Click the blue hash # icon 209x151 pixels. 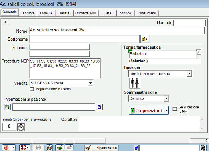click(x=136, y=148)
